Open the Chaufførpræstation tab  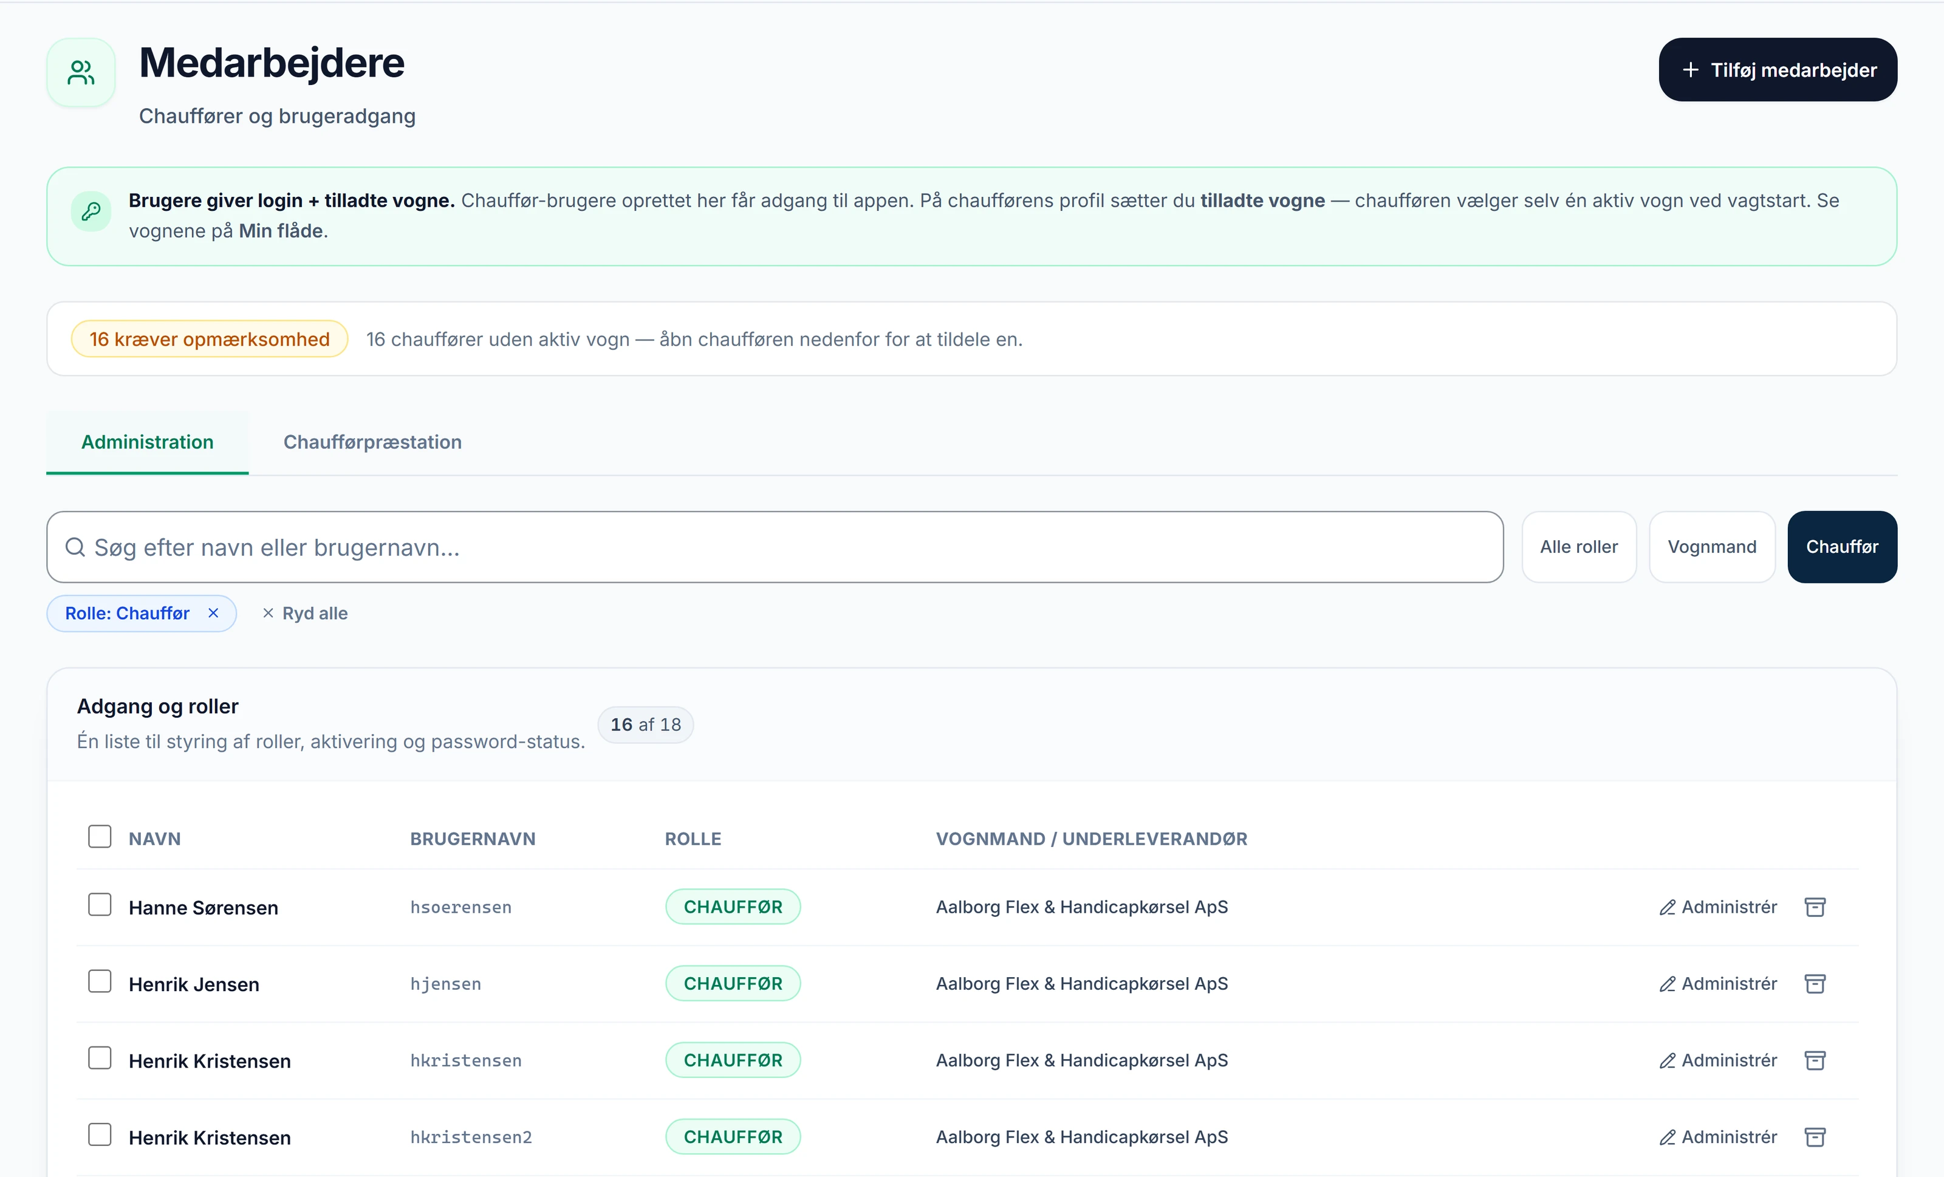pos(372,442)
